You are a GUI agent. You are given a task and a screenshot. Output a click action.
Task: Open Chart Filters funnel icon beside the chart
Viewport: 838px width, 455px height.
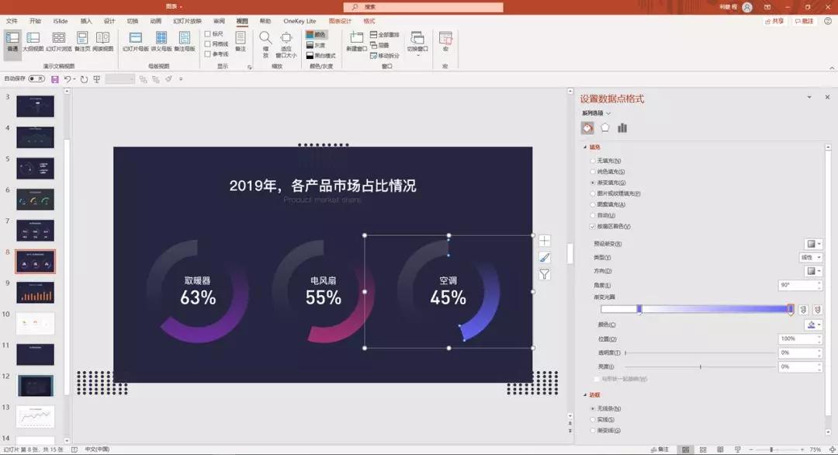pos(544,273)
